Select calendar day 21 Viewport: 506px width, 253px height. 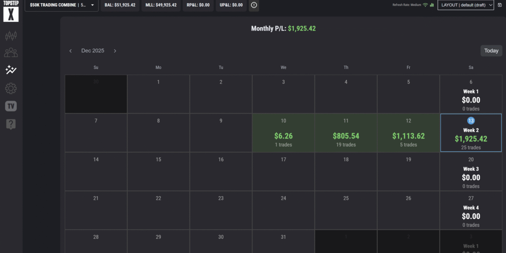(96, 210)
